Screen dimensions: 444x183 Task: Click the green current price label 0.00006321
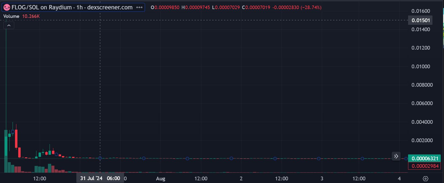click(x=425, y=158)
